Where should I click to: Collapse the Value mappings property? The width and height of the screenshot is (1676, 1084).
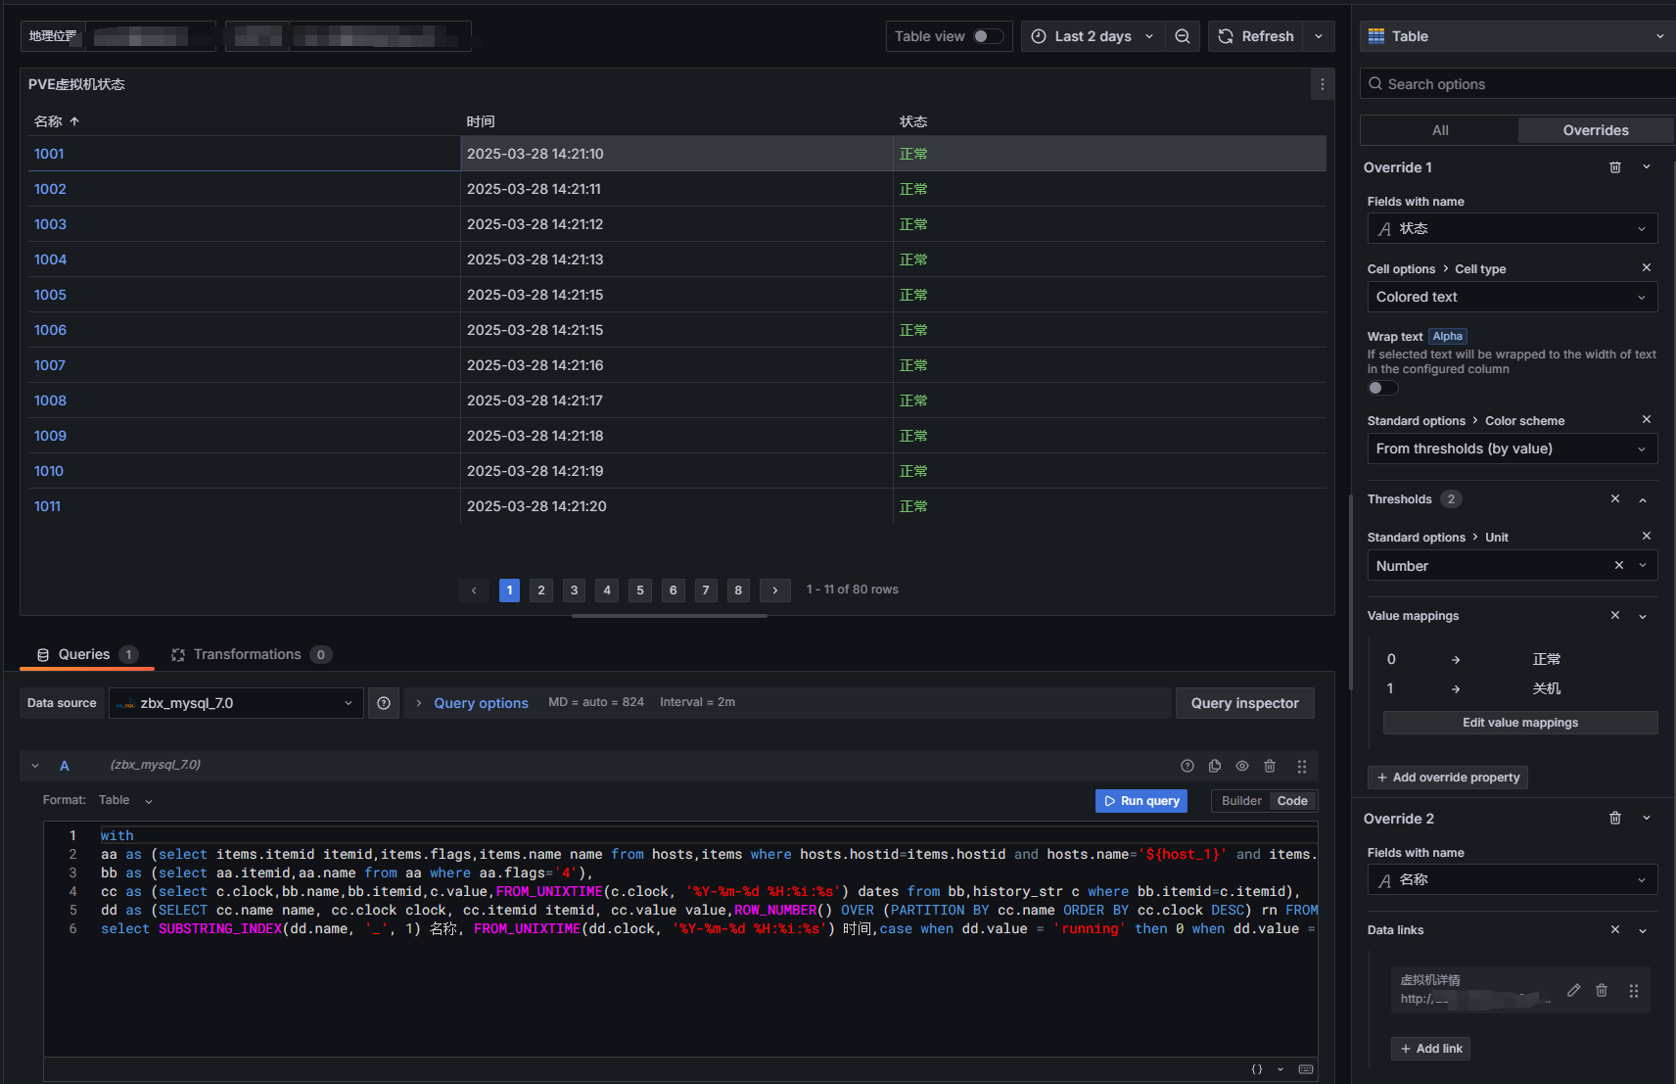tap(1643, 616)
